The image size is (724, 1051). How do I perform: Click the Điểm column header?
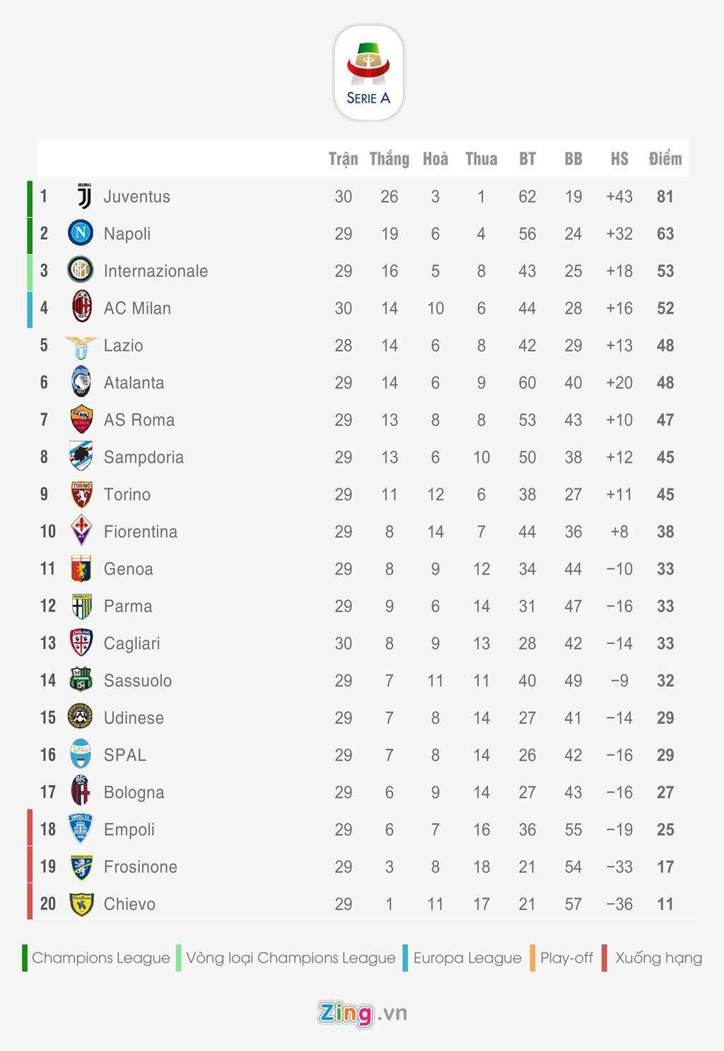(665, 159)
